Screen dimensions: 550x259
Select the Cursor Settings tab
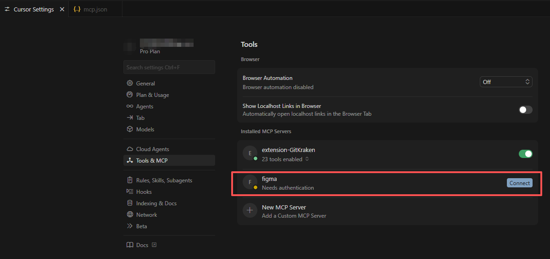[x=33, y=10]
